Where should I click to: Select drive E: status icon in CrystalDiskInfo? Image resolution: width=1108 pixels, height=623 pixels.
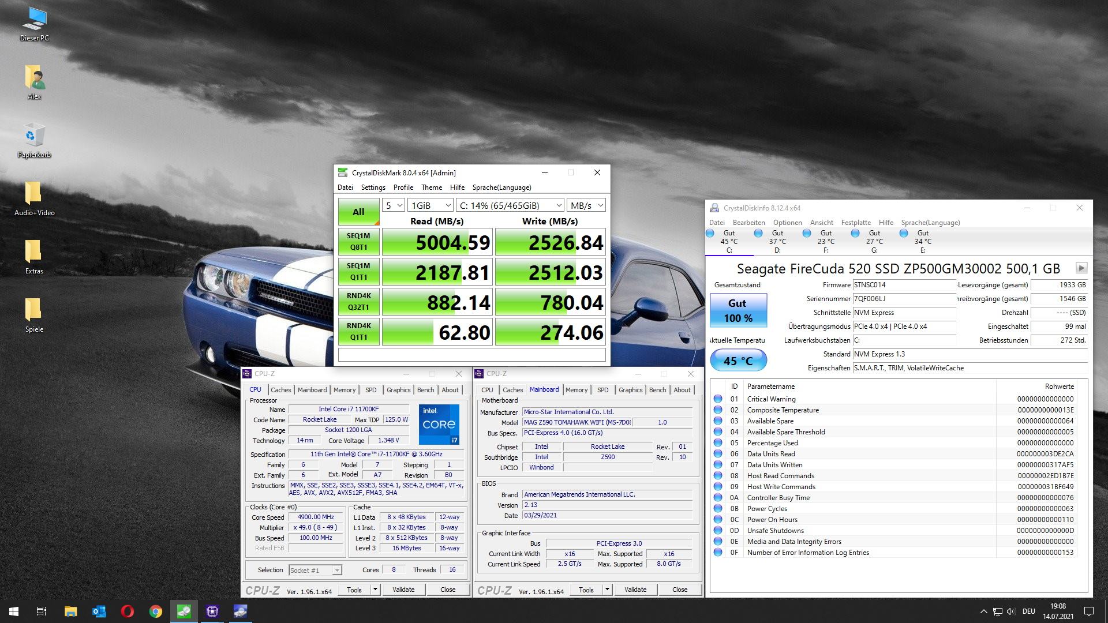coord(904,233)
